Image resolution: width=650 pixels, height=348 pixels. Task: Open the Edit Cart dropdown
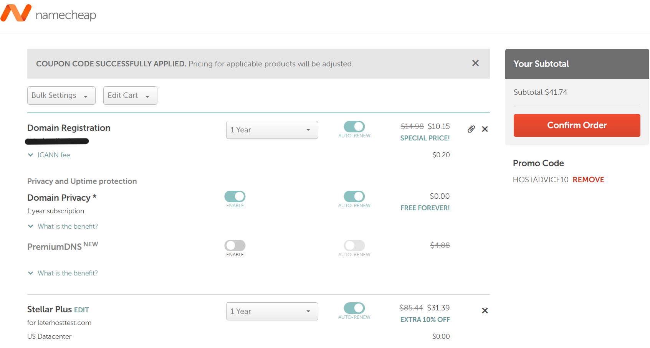pos(130,96)
